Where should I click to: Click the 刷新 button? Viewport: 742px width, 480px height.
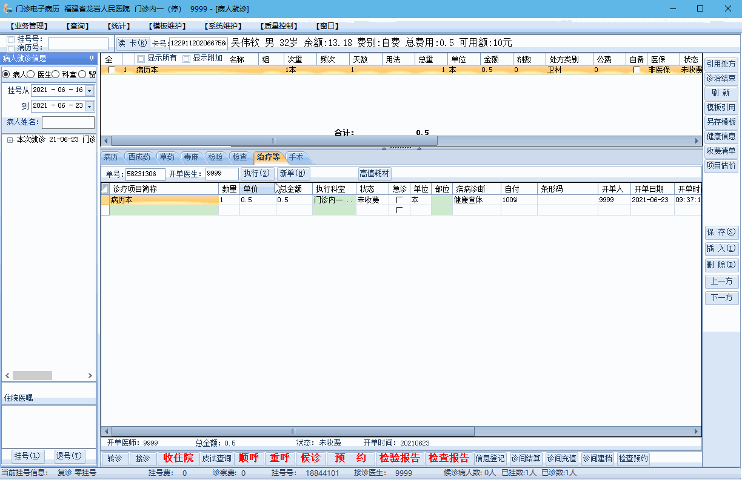[x=721, y=93]
